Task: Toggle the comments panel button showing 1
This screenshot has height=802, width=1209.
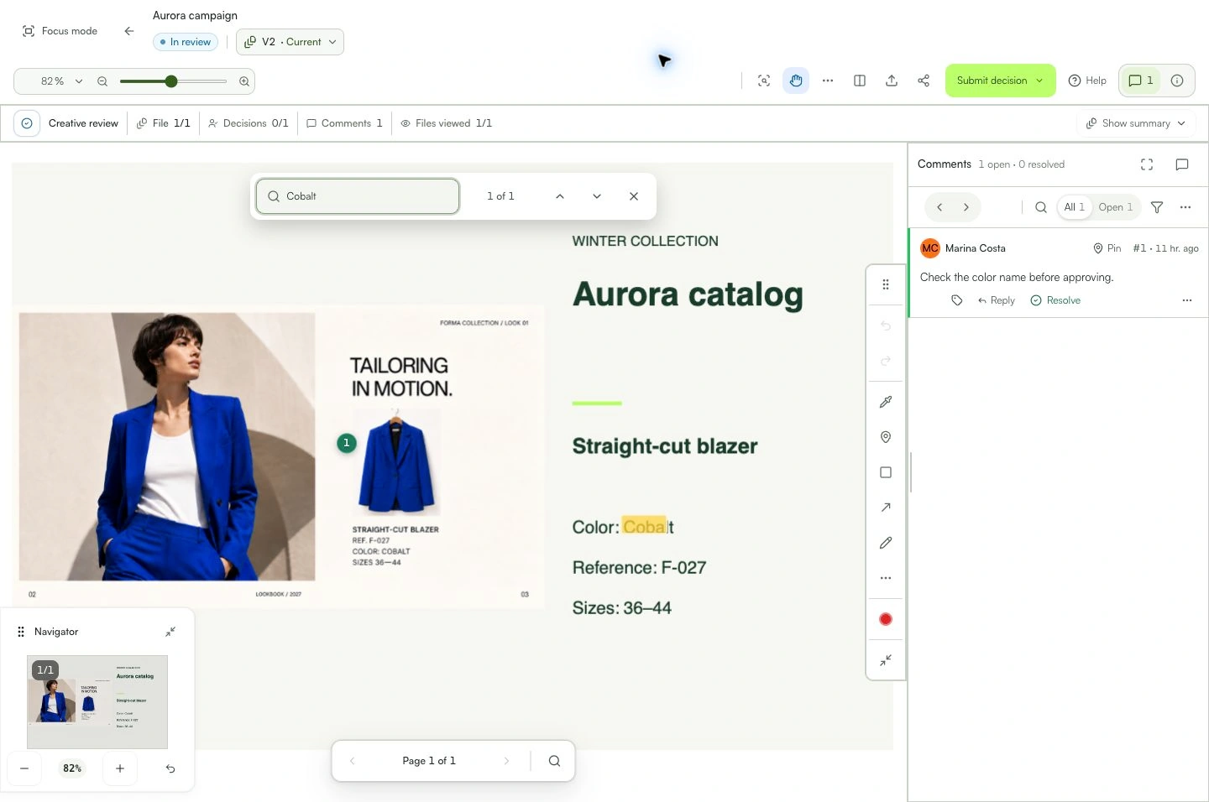Action: pos(1140,81)
